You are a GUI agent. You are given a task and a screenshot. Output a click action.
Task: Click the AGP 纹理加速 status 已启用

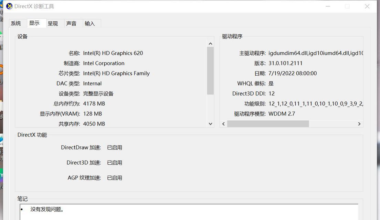[115, 178]
